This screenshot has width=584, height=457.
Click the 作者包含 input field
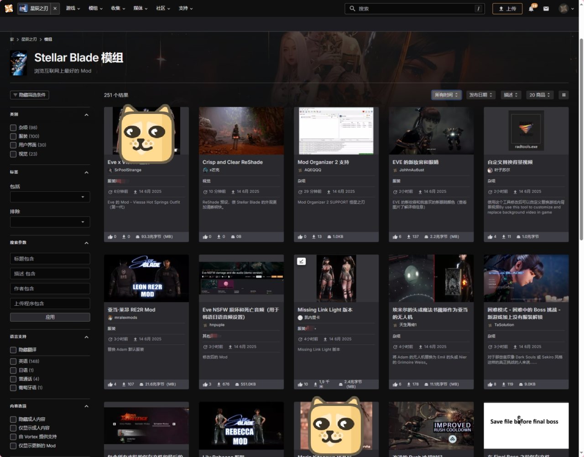pos(50,288)
